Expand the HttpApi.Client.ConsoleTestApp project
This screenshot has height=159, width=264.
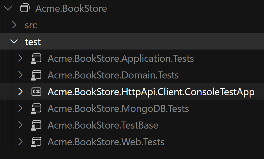click(x=20, y=91)
